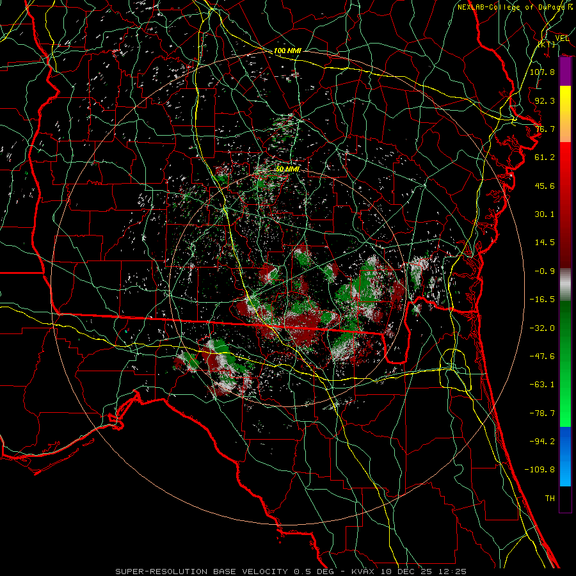Select the 45.6 legend value
Image resolution: width=576 pixels, height=576 pixels.
pyautogui.click(x=545, y=186)
